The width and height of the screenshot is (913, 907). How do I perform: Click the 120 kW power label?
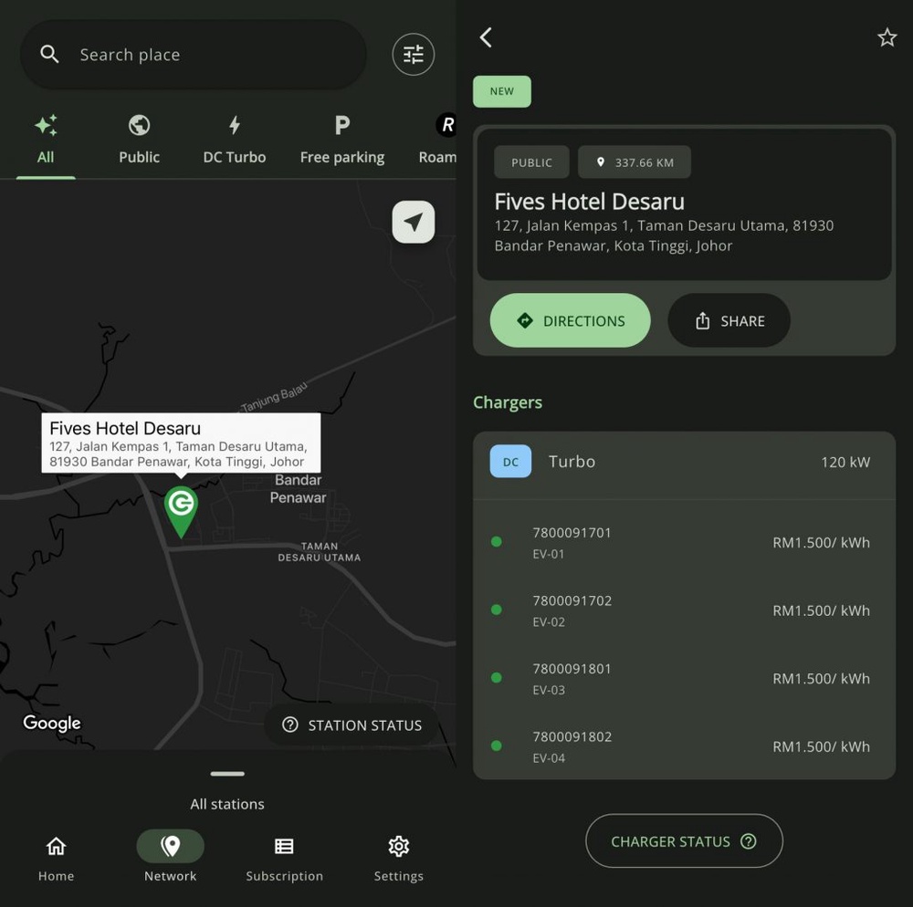[x=845, y=462]
